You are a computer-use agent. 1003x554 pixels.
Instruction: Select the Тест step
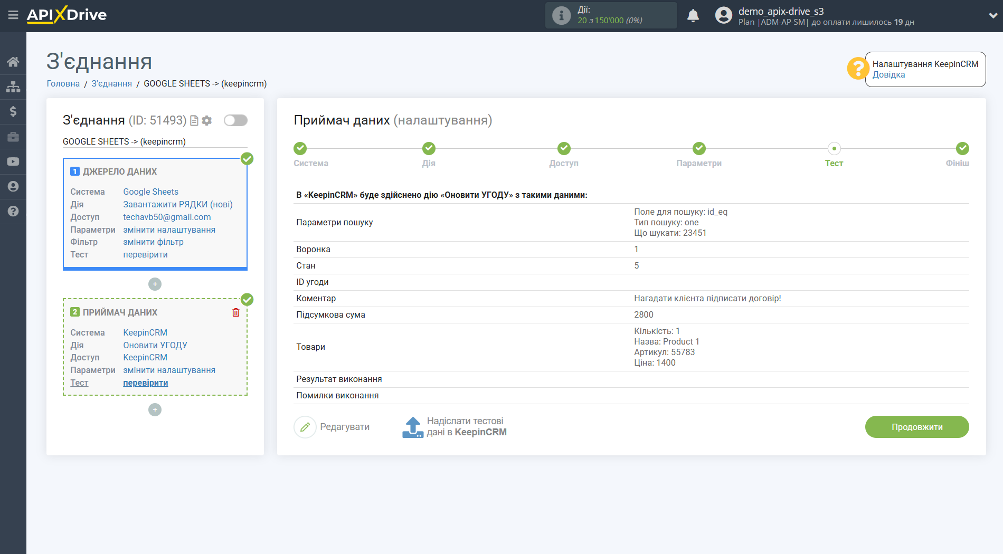834,148
